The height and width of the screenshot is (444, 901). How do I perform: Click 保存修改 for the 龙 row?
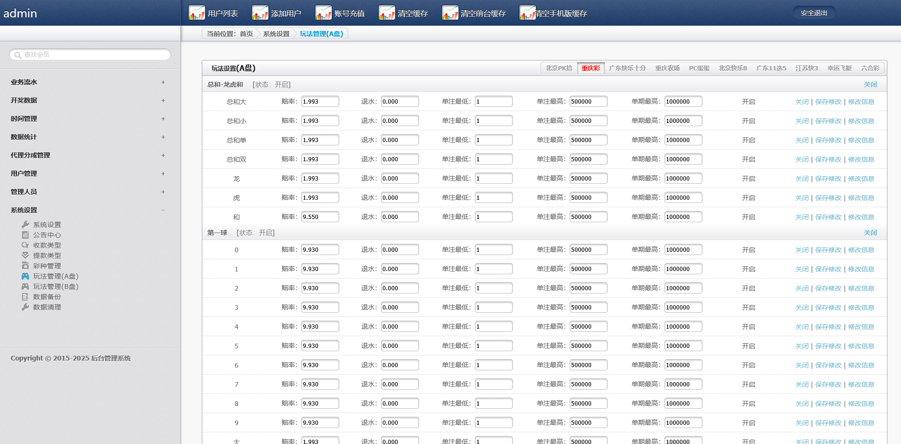(828, 179)
